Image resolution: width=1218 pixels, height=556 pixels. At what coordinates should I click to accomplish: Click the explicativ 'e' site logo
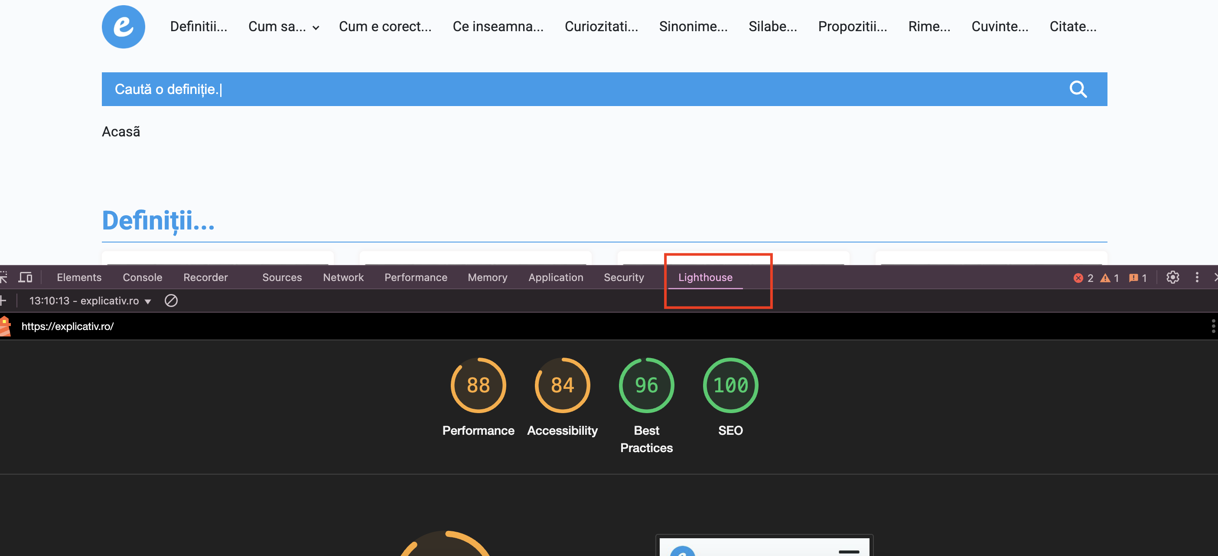point(124,27)
